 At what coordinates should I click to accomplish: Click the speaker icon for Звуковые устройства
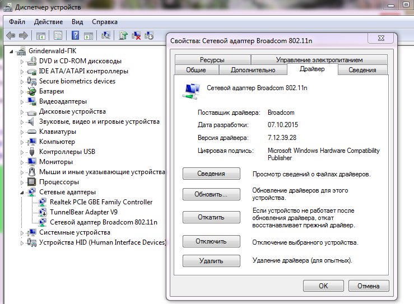coord(31,121)
